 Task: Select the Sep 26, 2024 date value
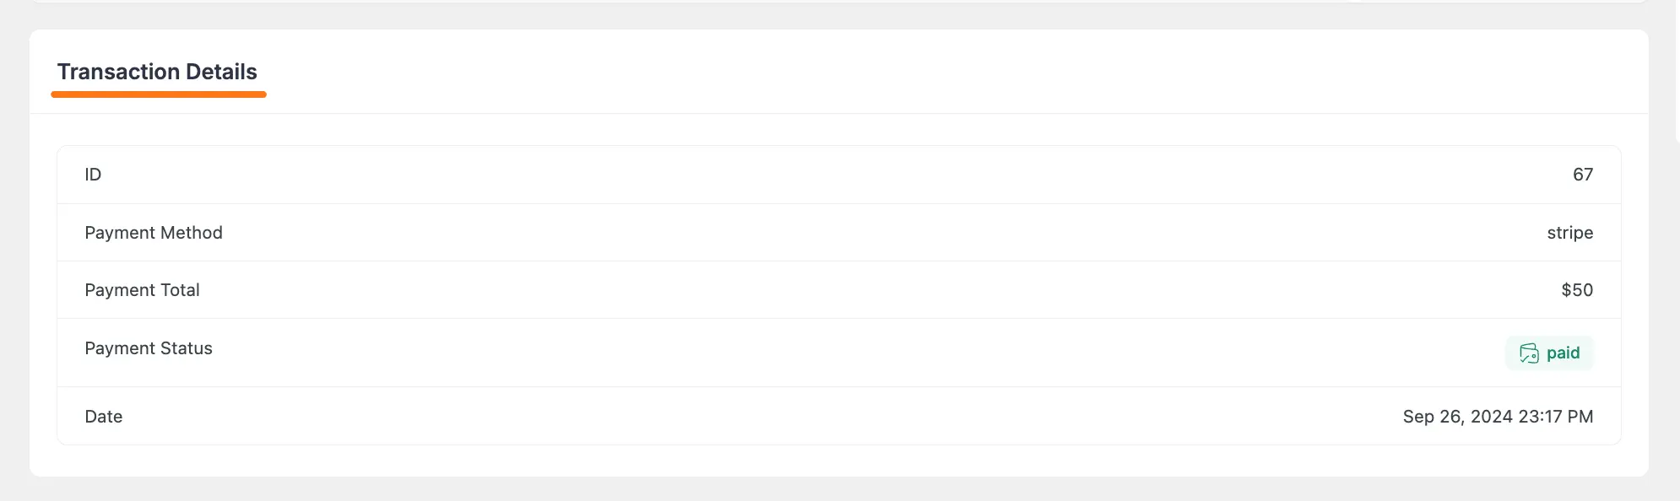click(1498, 416)
